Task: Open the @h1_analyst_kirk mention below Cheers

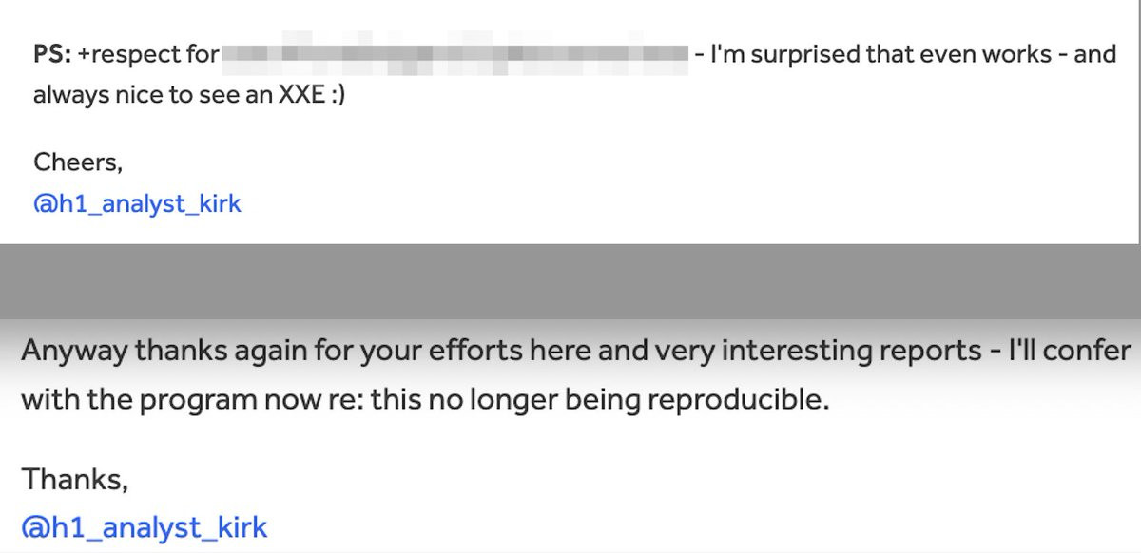Action: pyautogui.click(x=137, y=203)
